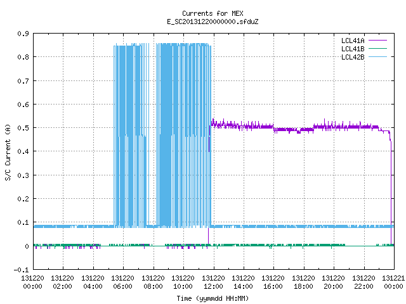Click the 0.1 y-axis tick value
The height and width of the screenshot is (304, 406).
coord(23,222)
